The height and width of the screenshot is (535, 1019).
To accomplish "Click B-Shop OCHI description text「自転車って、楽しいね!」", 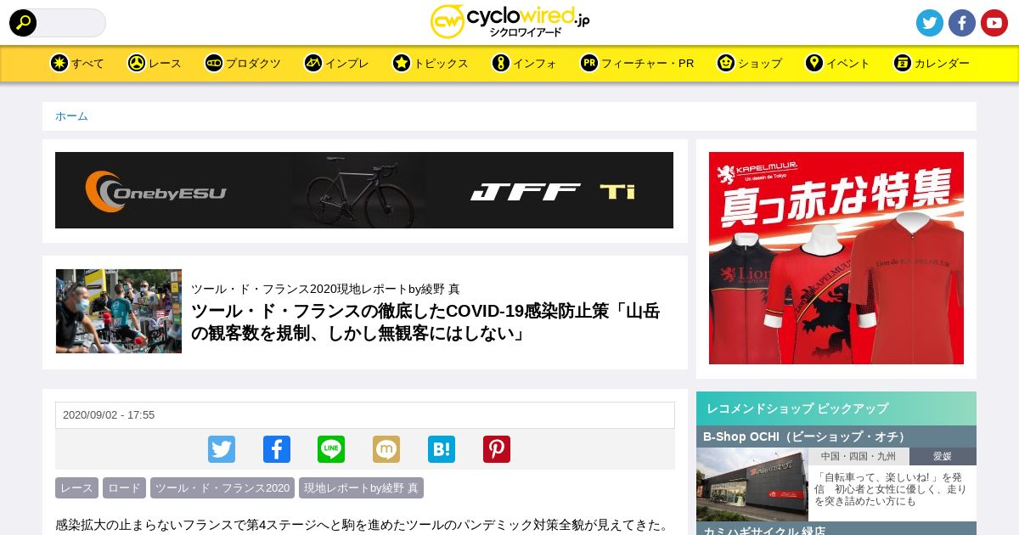I will 892,489.
